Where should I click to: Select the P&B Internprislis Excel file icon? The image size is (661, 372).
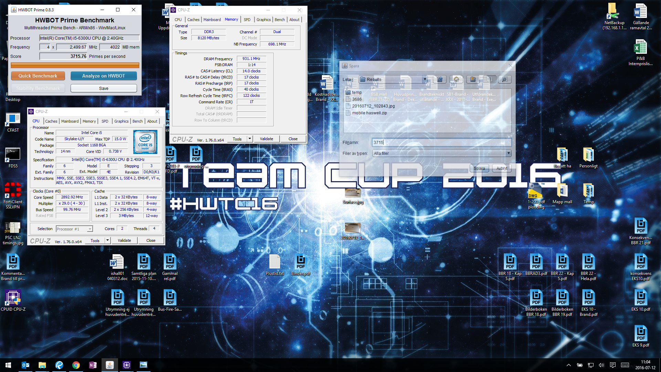click(x=640, y=52)
